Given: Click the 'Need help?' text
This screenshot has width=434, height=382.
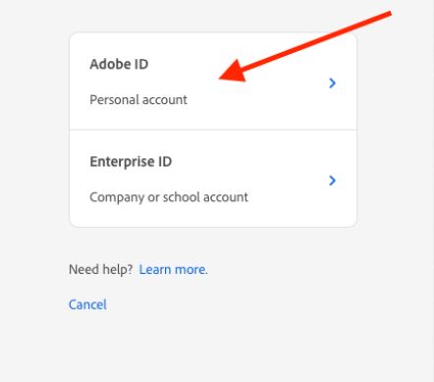Looking at the screenshot, I should coord(100,270).
